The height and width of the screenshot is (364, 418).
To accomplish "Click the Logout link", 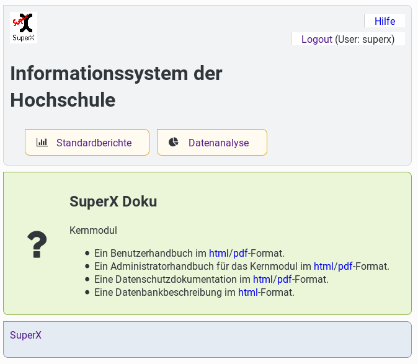I will [317, 39].
